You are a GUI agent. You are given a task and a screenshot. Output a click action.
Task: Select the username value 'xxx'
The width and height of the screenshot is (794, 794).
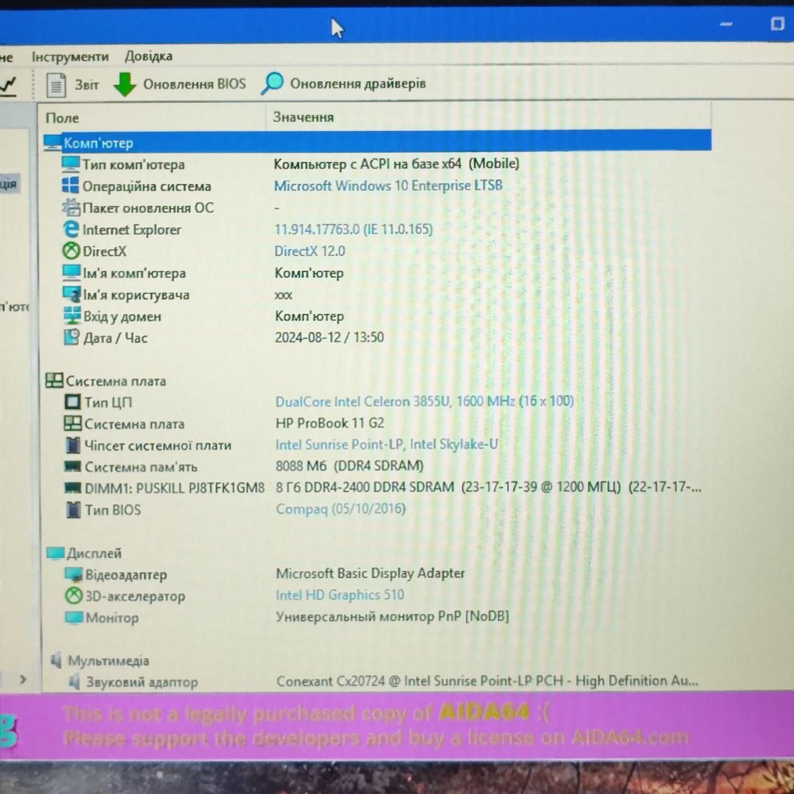pos(283,295)
